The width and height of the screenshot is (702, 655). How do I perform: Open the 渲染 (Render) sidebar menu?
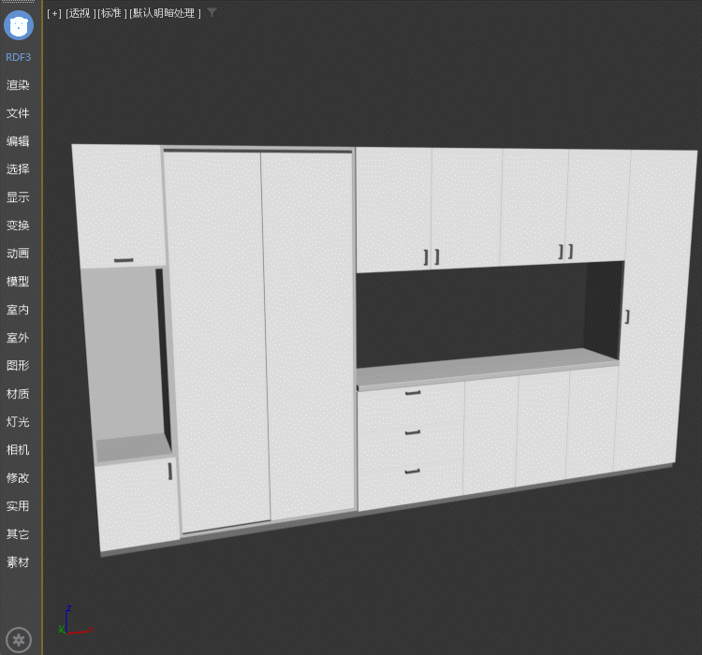click(x=19, y=85)
